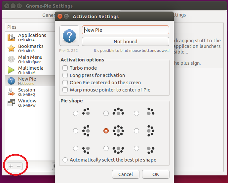Image resolution: width=228 pixels, height=183 pixels.
Task: Switch to General tab in Gnome-Pie Settings
Action: 49,15
